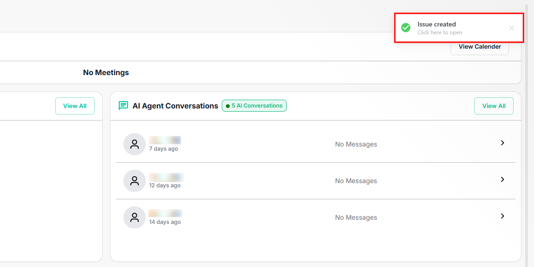
Task: Click the AI Agent Conversations chat icon
Action: click(123, 106)
